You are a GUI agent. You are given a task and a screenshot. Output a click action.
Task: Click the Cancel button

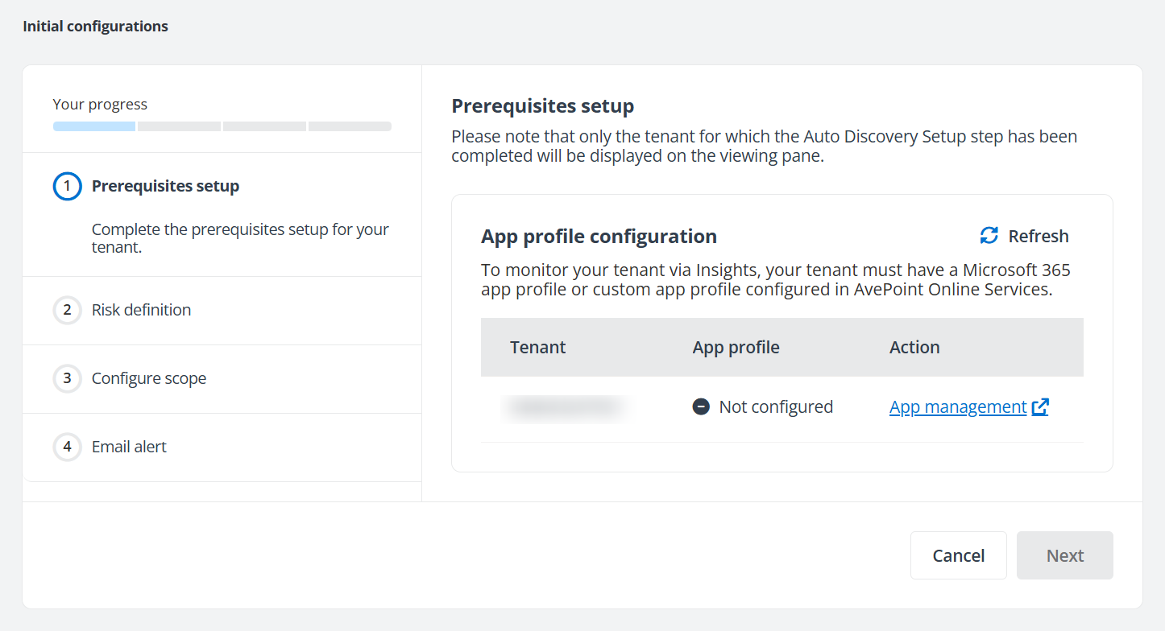(x=959, y=555)
